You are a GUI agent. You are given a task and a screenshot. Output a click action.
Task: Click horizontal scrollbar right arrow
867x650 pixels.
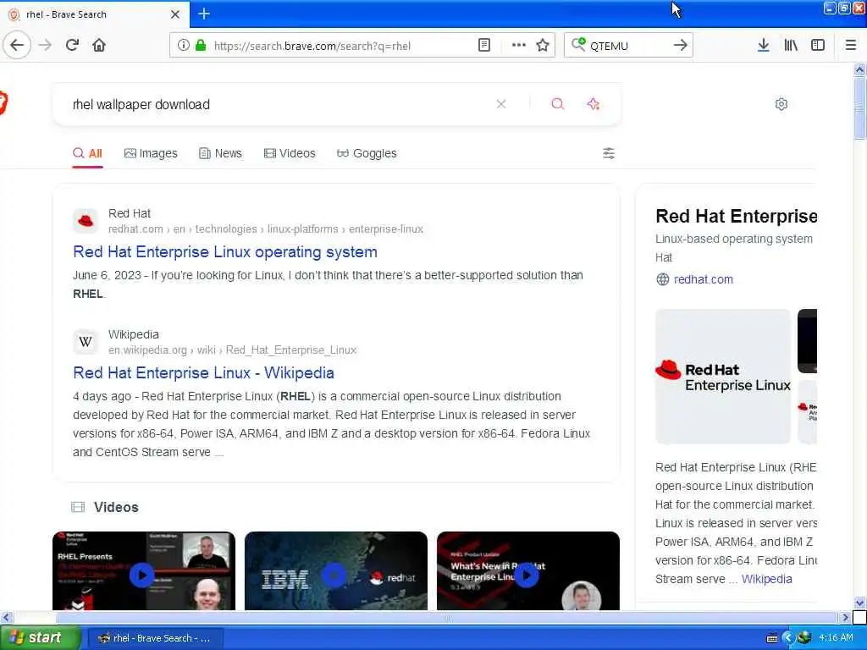[x=845, y=617]
